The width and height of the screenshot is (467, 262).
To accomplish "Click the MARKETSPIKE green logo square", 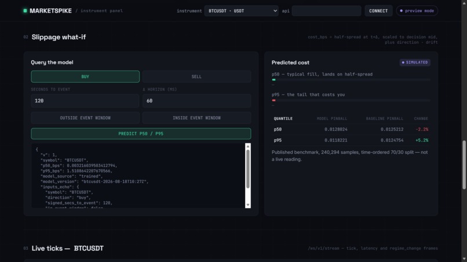I will click(x=25, y=11).
